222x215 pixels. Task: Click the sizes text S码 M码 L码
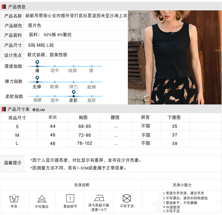[41, 45]
